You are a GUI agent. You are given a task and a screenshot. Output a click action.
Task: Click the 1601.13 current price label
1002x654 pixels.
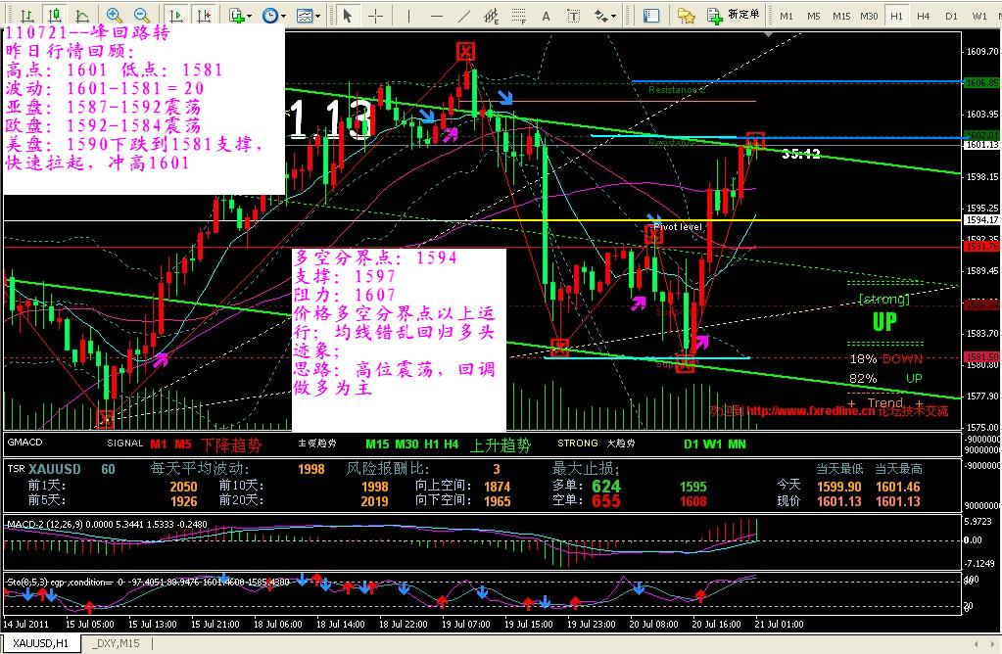(x=980, y=145)
